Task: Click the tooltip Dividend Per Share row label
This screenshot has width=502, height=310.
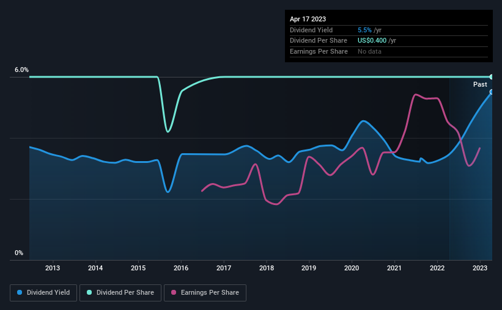Action: pyautogui.click(x=318, y=41)
